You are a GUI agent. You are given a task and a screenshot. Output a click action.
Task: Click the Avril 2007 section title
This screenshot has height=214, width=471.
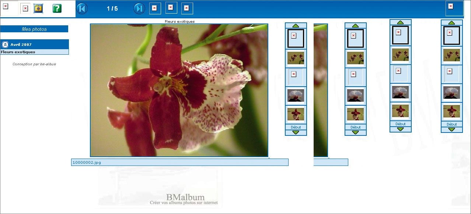(21, 44)
